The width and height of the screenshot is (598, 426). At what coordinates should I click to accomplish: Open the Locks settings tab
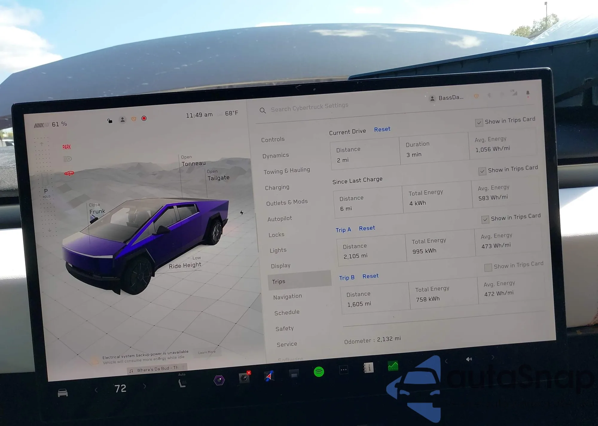pyautogui.click(x=277, y=235)
